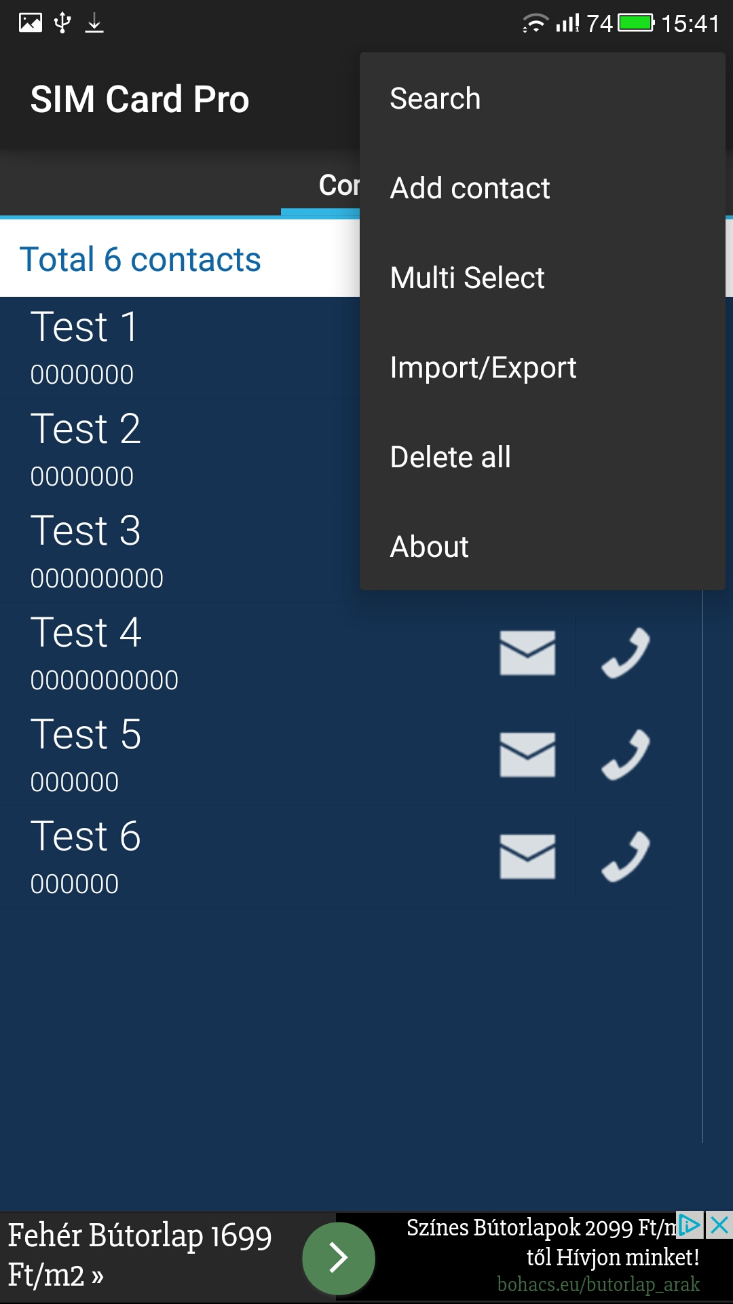Tap the message icon for Test 4
This screenshot has width=733, height=1304.
[528, 653]
